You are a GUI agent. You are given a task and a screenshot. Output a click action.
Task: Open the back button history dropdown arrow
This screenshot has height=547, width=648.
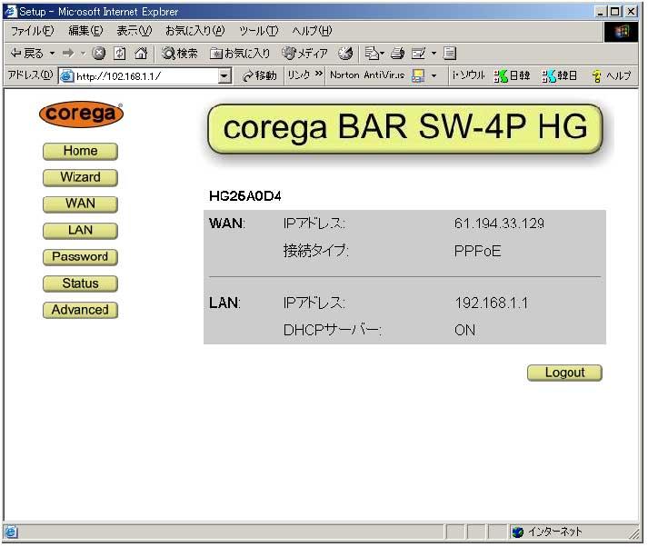[53, 54]
